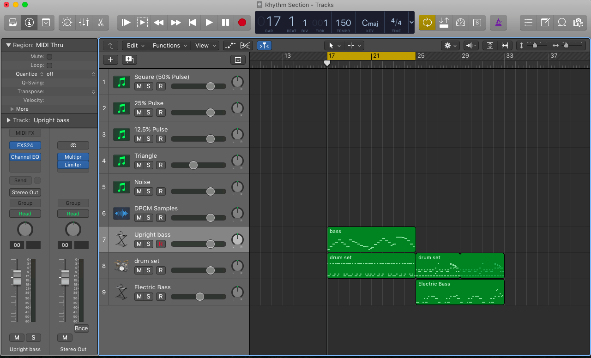This screenshot has width=591, height=358.
Task: Collapse the Region inspector disclosure triangle
Action: 8,45
